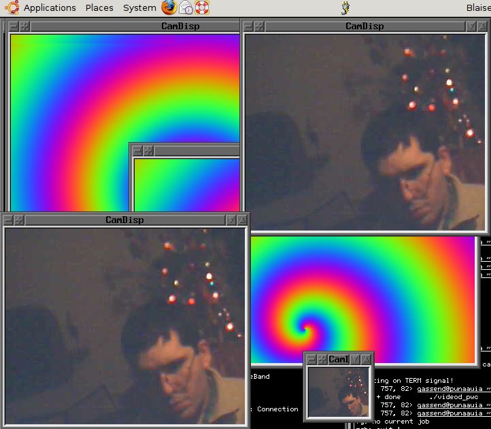Image resolution: width=491 pixels, height=429 pixels.
Task: Open the Applications menu
Action: tap(50, 8)
